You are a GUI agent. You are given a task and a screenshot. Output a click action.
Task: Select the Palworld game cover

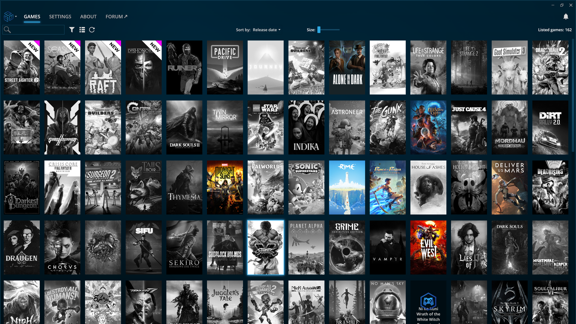265,188
